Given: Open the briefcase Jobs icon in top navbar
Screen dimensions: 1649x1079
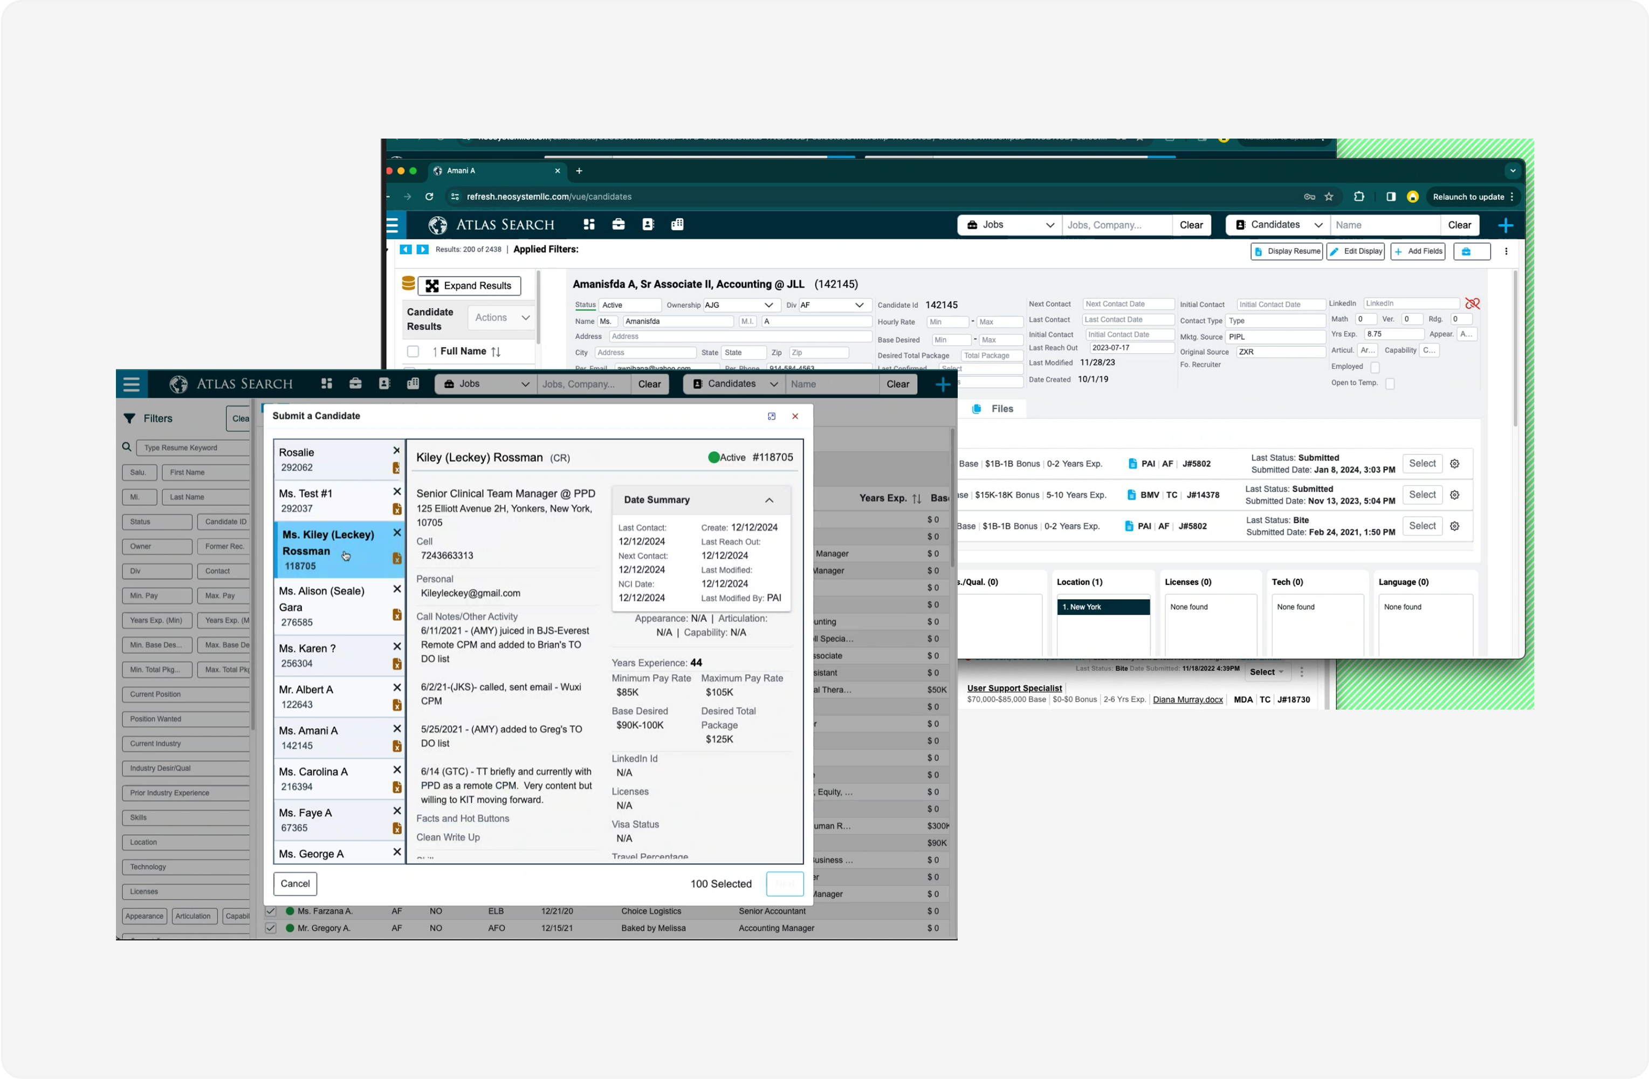Looking at the screenshot, I should click(618, 224).
